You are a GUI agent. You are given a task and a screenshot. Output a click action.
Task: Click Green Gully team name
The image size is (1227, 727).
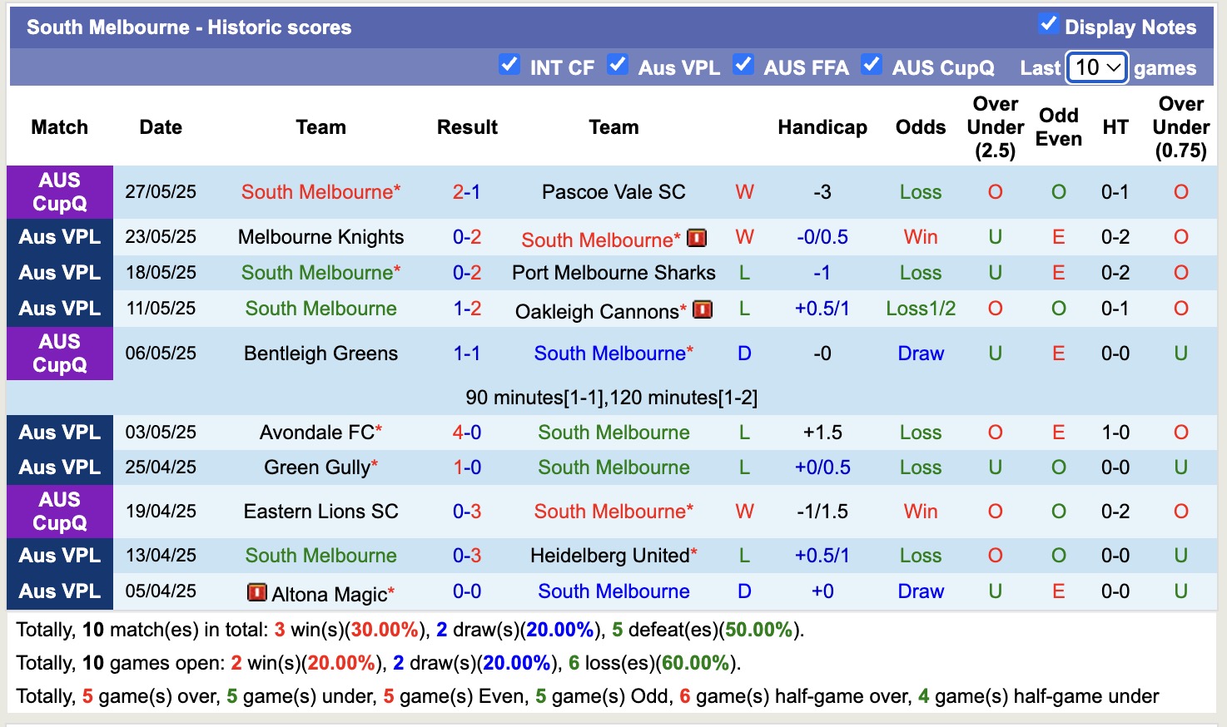(315, 467)
